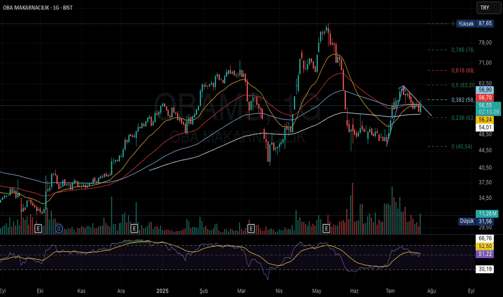Select the 0,382 Fibonacci level label
Image resolution: width=503 pixels, height=297 pixels.
click(463, 100)
